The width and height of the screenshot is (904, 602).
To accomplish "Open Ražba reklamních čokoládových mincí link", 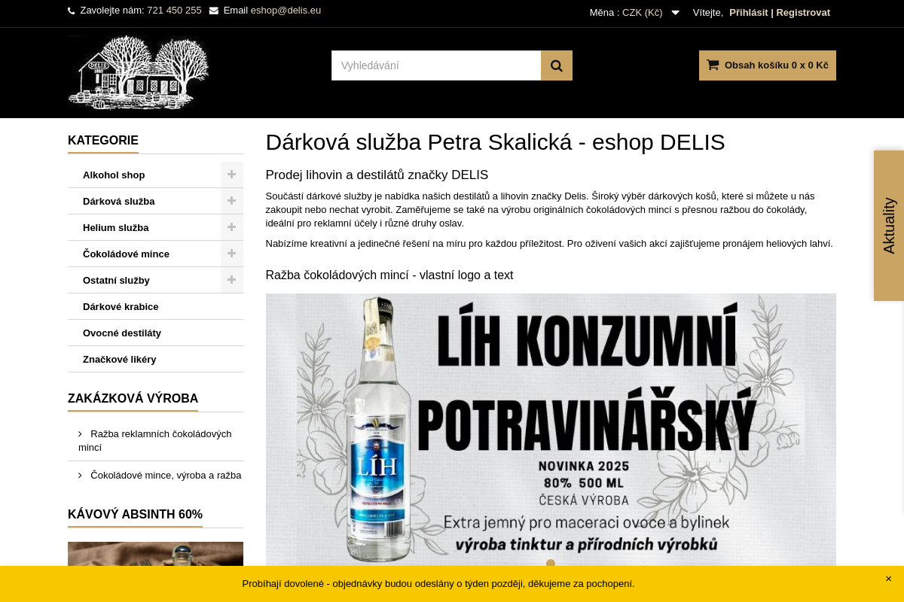I will (x=155, y=440).
